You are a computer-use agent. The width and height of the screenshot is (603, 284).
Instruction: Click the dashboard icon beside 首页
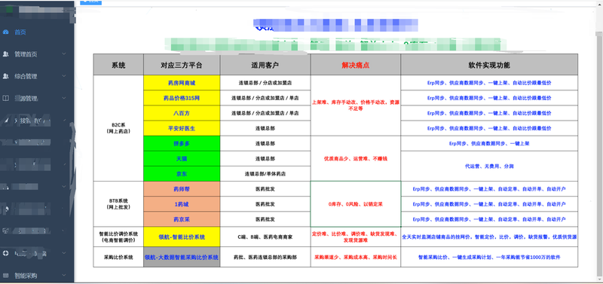pos(5,32)
